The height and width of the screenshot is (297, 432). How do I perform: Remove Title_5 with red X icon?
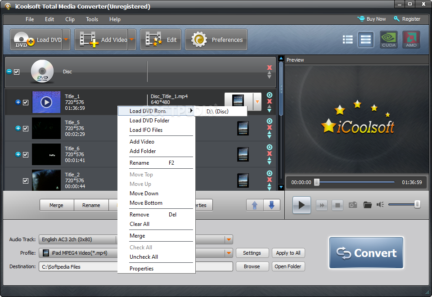tap(270, 127)
